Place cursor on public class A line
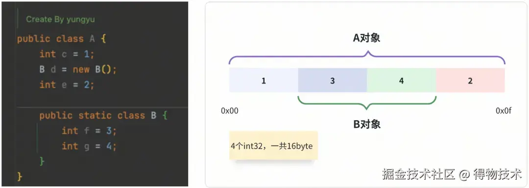Screen dimensions: 529x188 point(62,39)
